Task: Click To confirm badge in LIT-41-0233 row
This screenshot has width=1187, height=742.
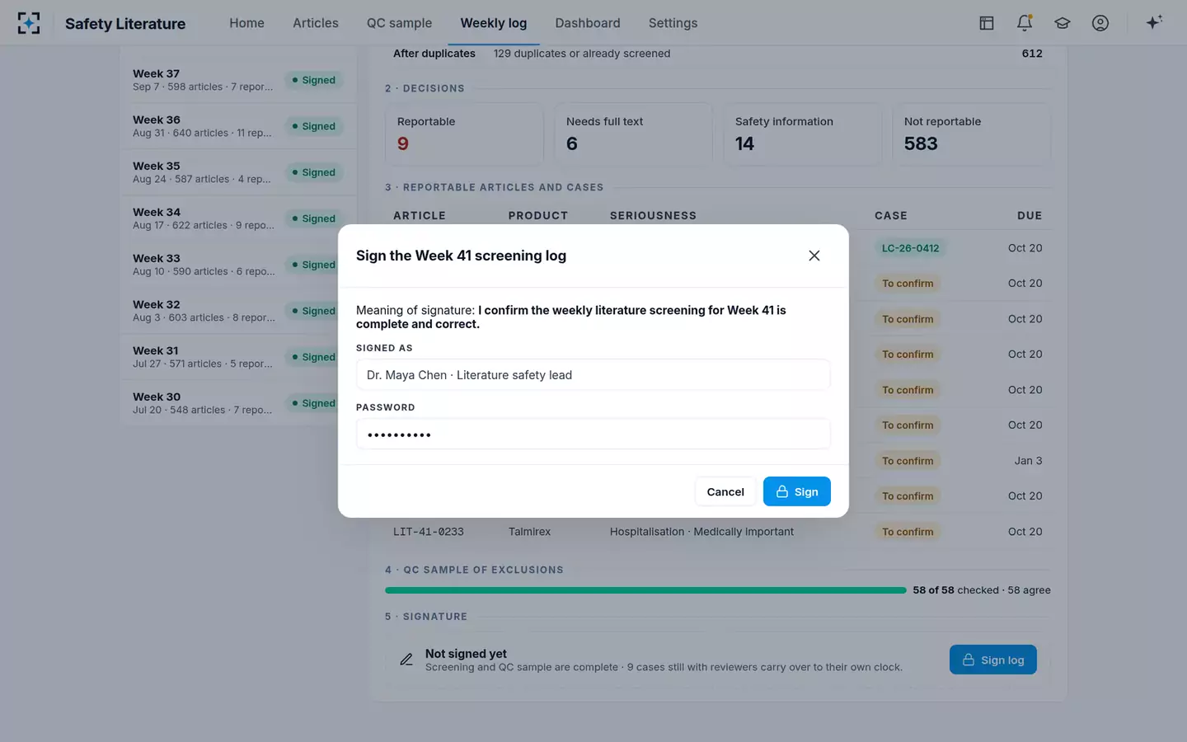Action: click(908, 532)
